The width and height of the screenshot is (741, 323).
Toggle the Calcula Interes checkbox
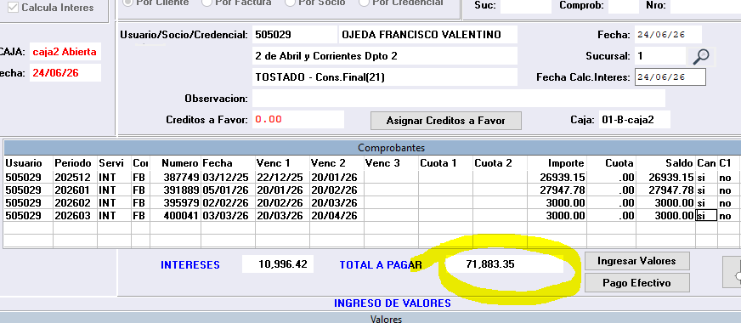(x=14, y=7)
